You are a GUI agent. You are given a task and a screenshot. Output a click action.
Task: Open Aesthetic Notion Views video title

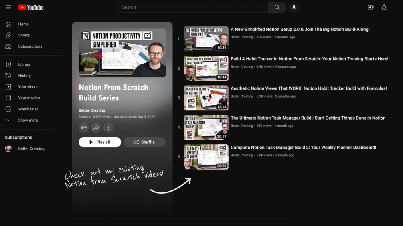pyautogui.click(x=309, y=88)
